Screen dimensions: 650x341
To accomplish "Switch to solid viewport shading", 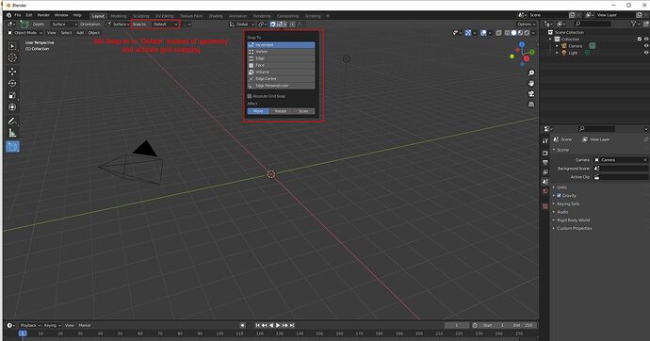I will click(513, 33).
